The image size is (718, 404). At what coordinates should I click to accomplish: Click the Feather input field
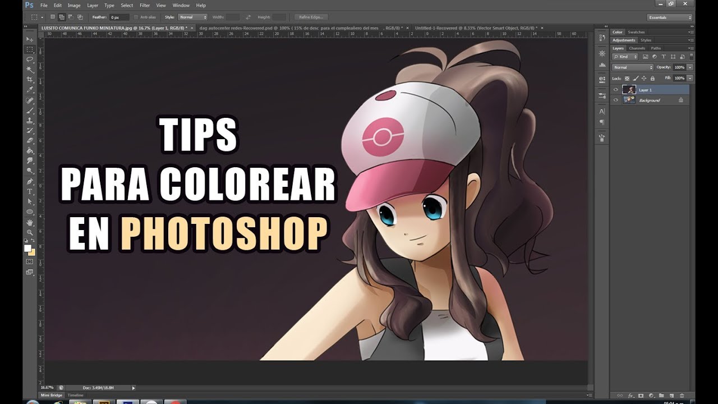pos(119,17)
